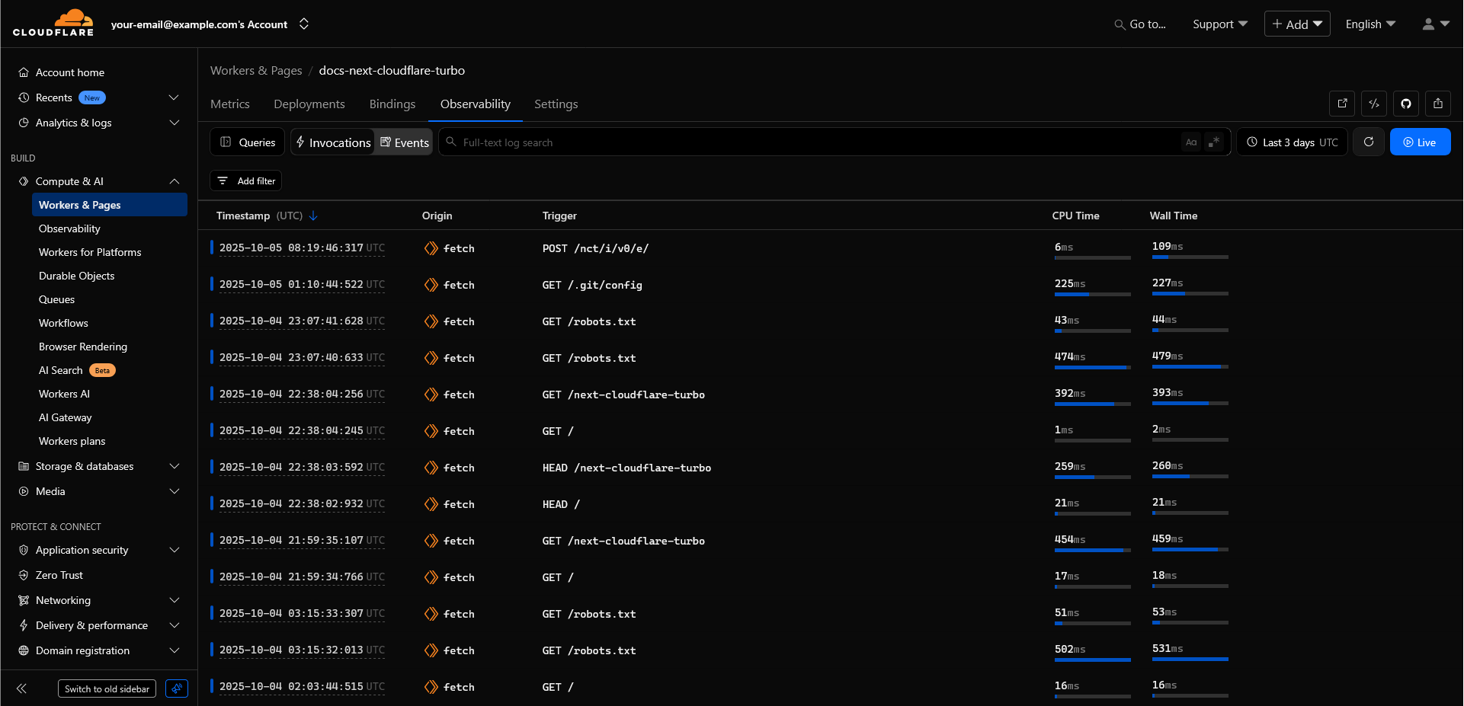Switch view to Events
1464x706 pixels.
(404, 142)
